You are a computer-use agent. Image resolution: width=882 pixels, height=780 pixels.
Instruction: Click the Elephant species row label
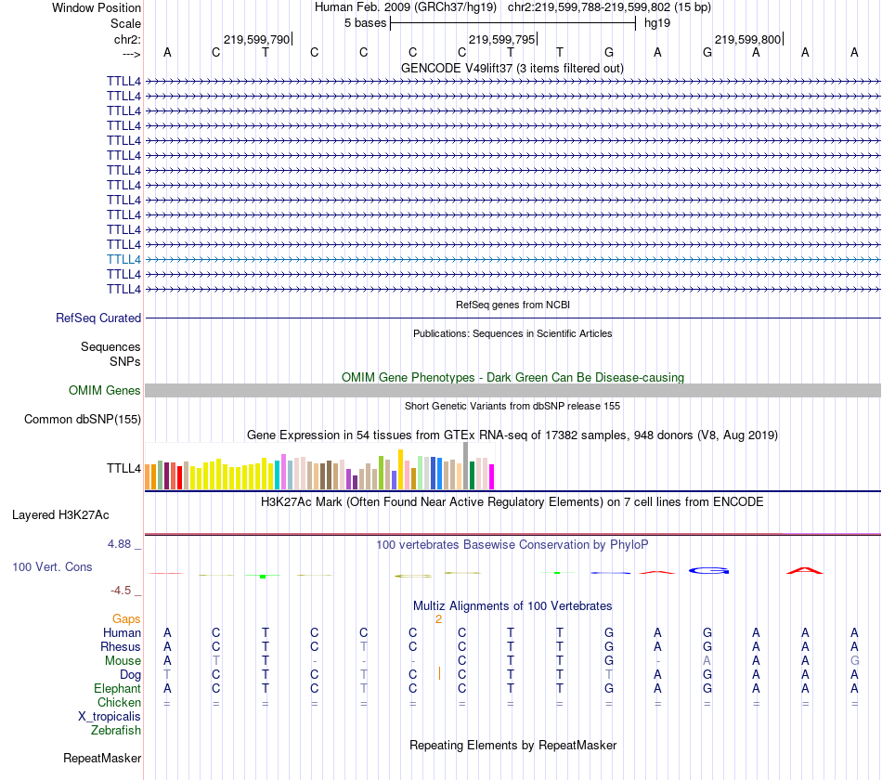(117, 688)
